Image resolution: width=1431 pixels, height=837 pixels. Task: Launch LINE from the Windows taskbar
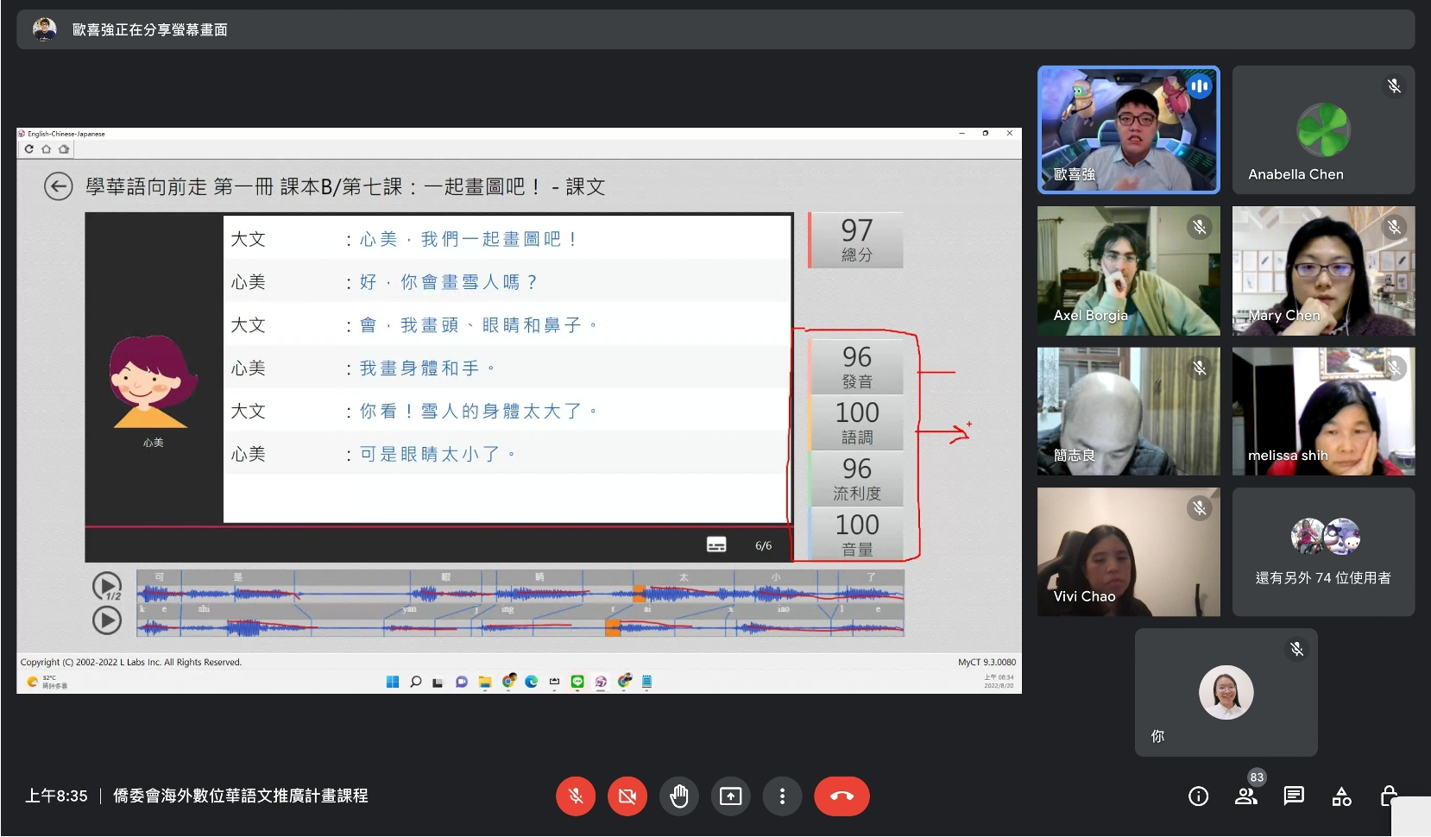click(x=577, y=682)
